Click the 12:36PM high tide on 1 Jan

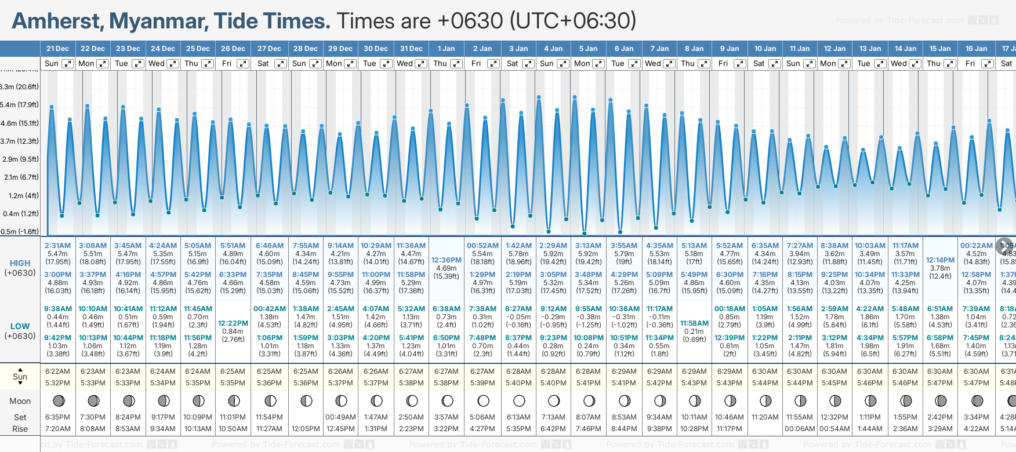click(447, 260)
